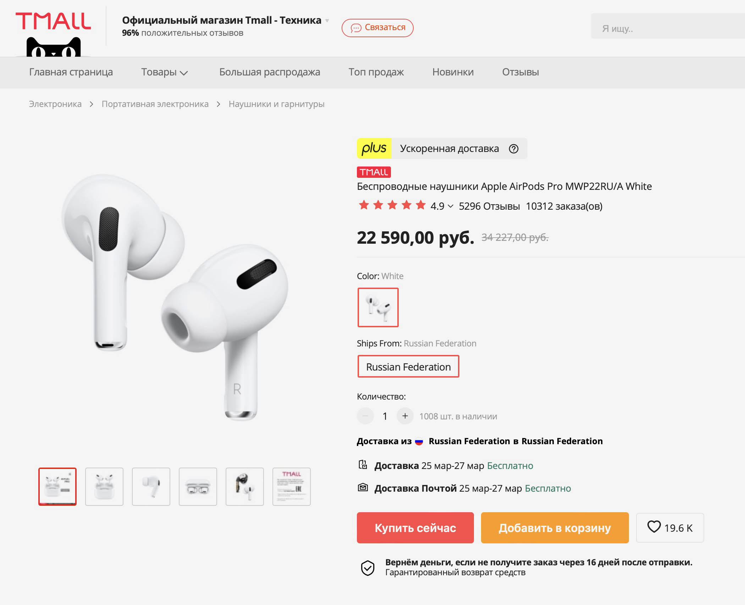This screenshot has width=745, height=605.
Task: Select the White color swatch
Action: 378,307
